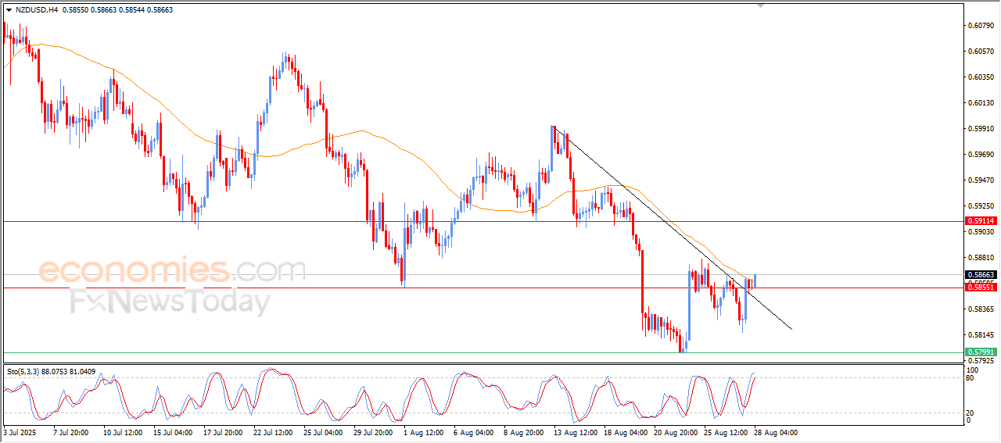Click the small triangle before NZDUSD,H4 title
Screen dimensions: 1001x443
pyautogui.click(x=9, y=9)
